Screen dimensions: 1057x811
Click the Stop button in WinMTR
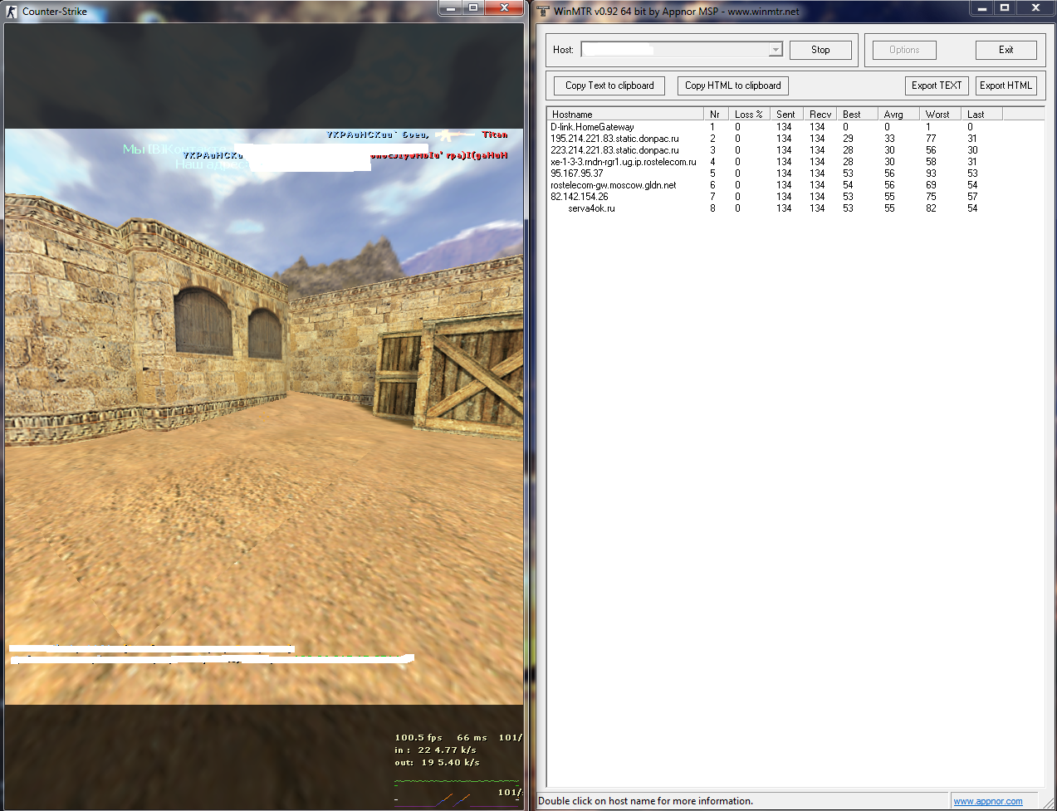click(820, 50)
